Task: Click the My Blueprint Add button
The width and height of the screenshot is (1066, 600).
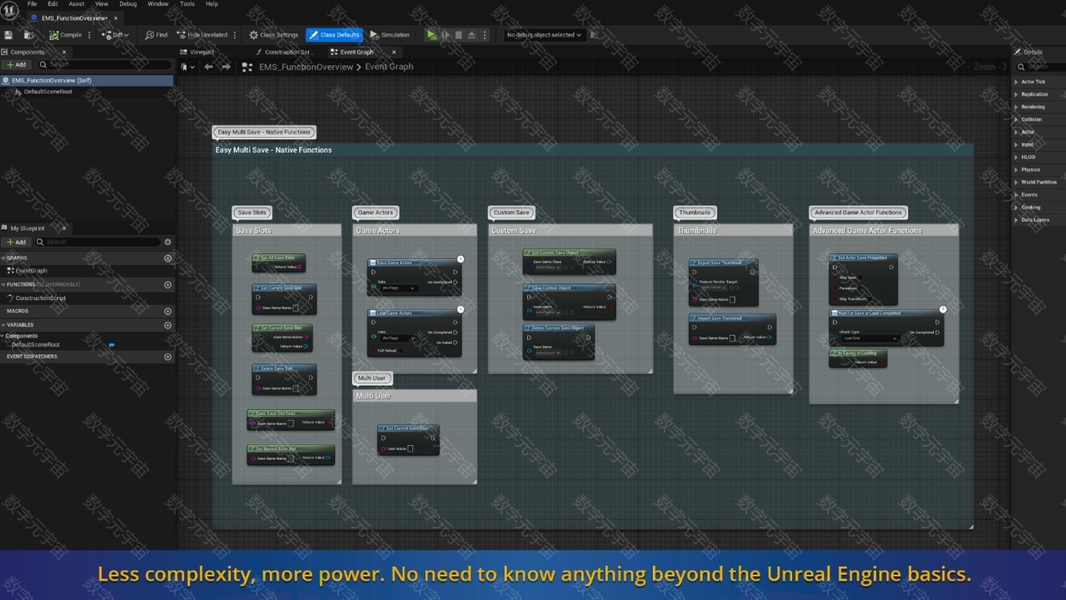Action: [16, 242]
